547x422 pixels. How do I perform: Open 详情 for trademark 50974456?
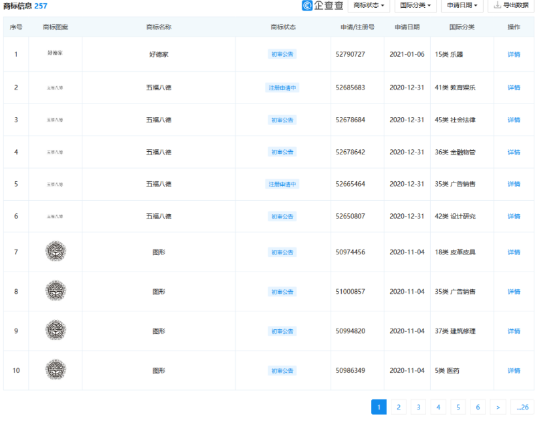[x=514, y=253]
